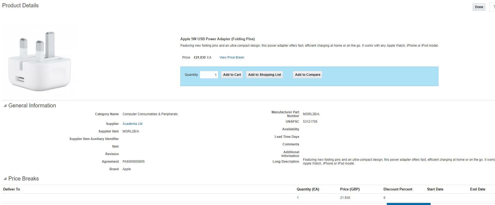This screenshot has width=495, height=205.
Task: Click the Brand value Apple
Action: tap(127, 169)
